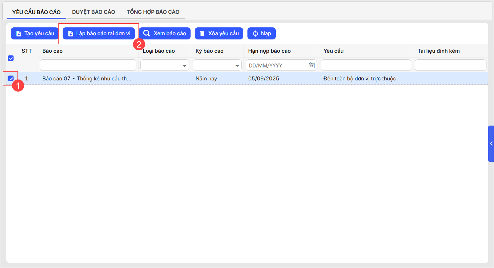The height and width of the screenshot is (268, 494).
Task: Uncheck the select-all header checkbox
Action: point(11,58)
